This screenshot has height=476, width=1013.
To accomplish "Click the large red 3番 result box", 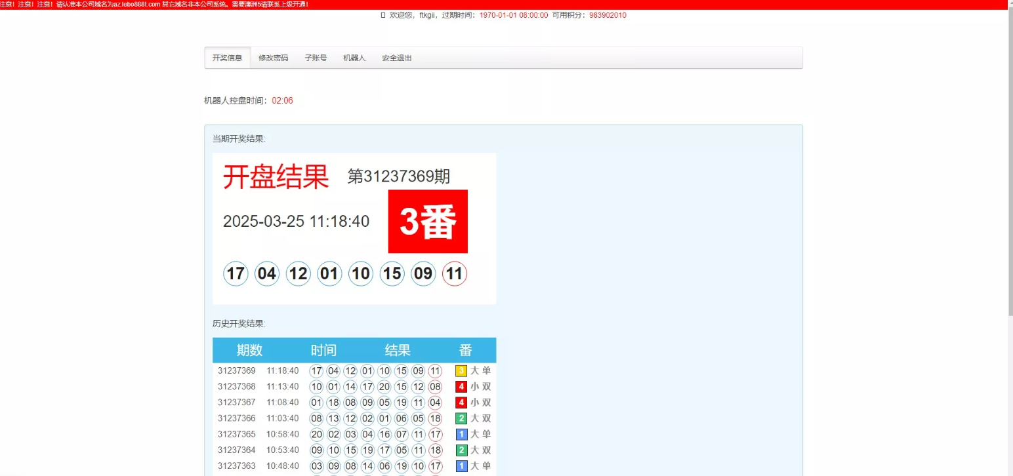I will [428, 222].
